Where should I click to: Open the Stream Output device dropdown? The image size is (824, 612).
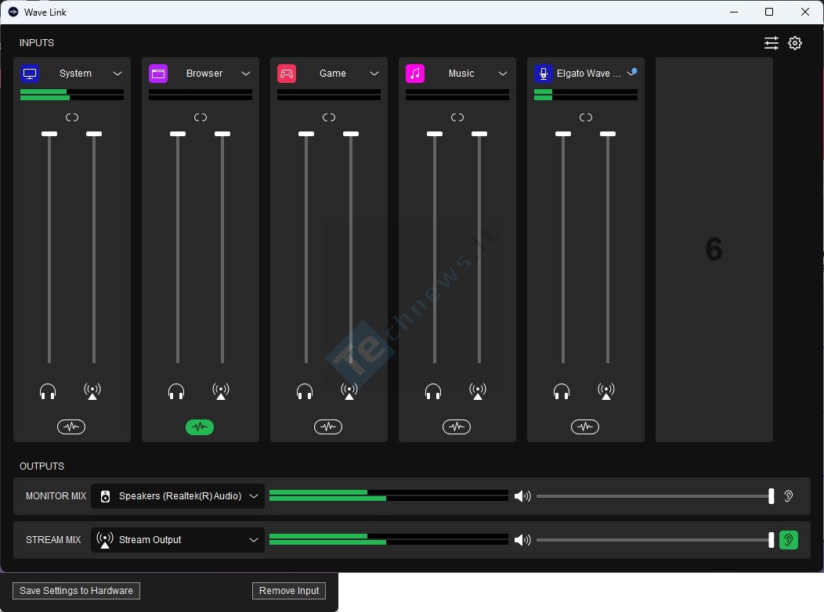point(178,540)
